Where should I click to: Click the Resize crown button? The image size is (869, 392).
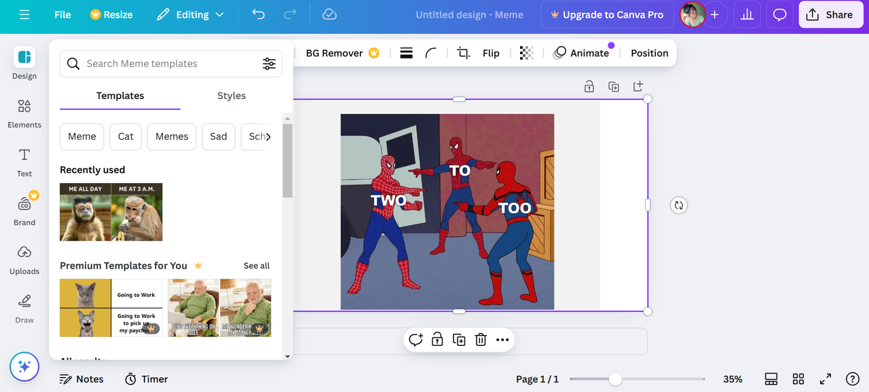pos(111,14)
